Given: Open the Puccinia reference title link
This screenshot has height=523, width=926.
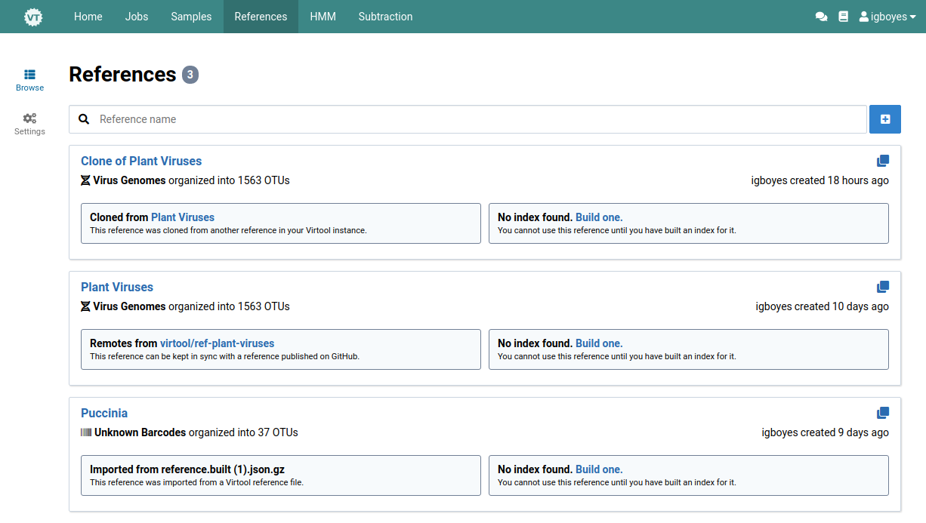Looking at the screenshot, I should click(x=104, y=413).
